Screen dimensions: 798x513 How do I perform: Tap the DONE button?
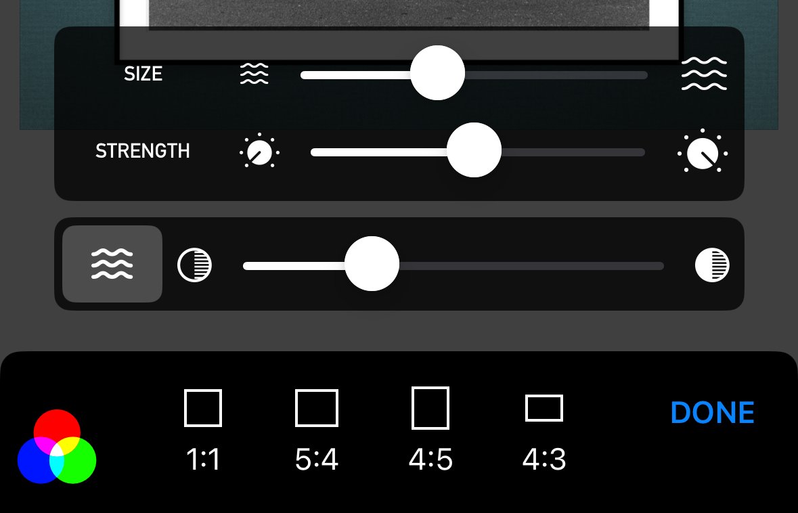coord(712,412)
